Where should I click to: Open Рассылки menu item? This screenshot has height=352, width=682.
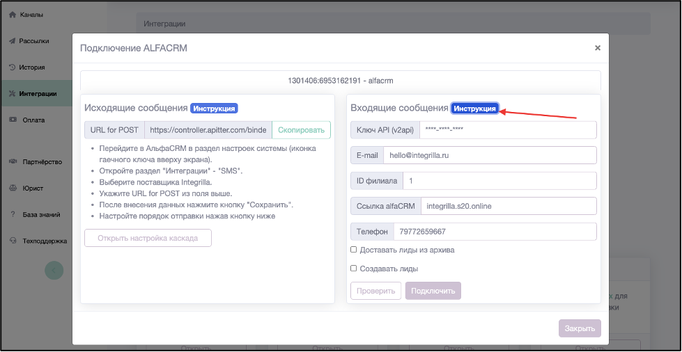click(x=36, y=41)
